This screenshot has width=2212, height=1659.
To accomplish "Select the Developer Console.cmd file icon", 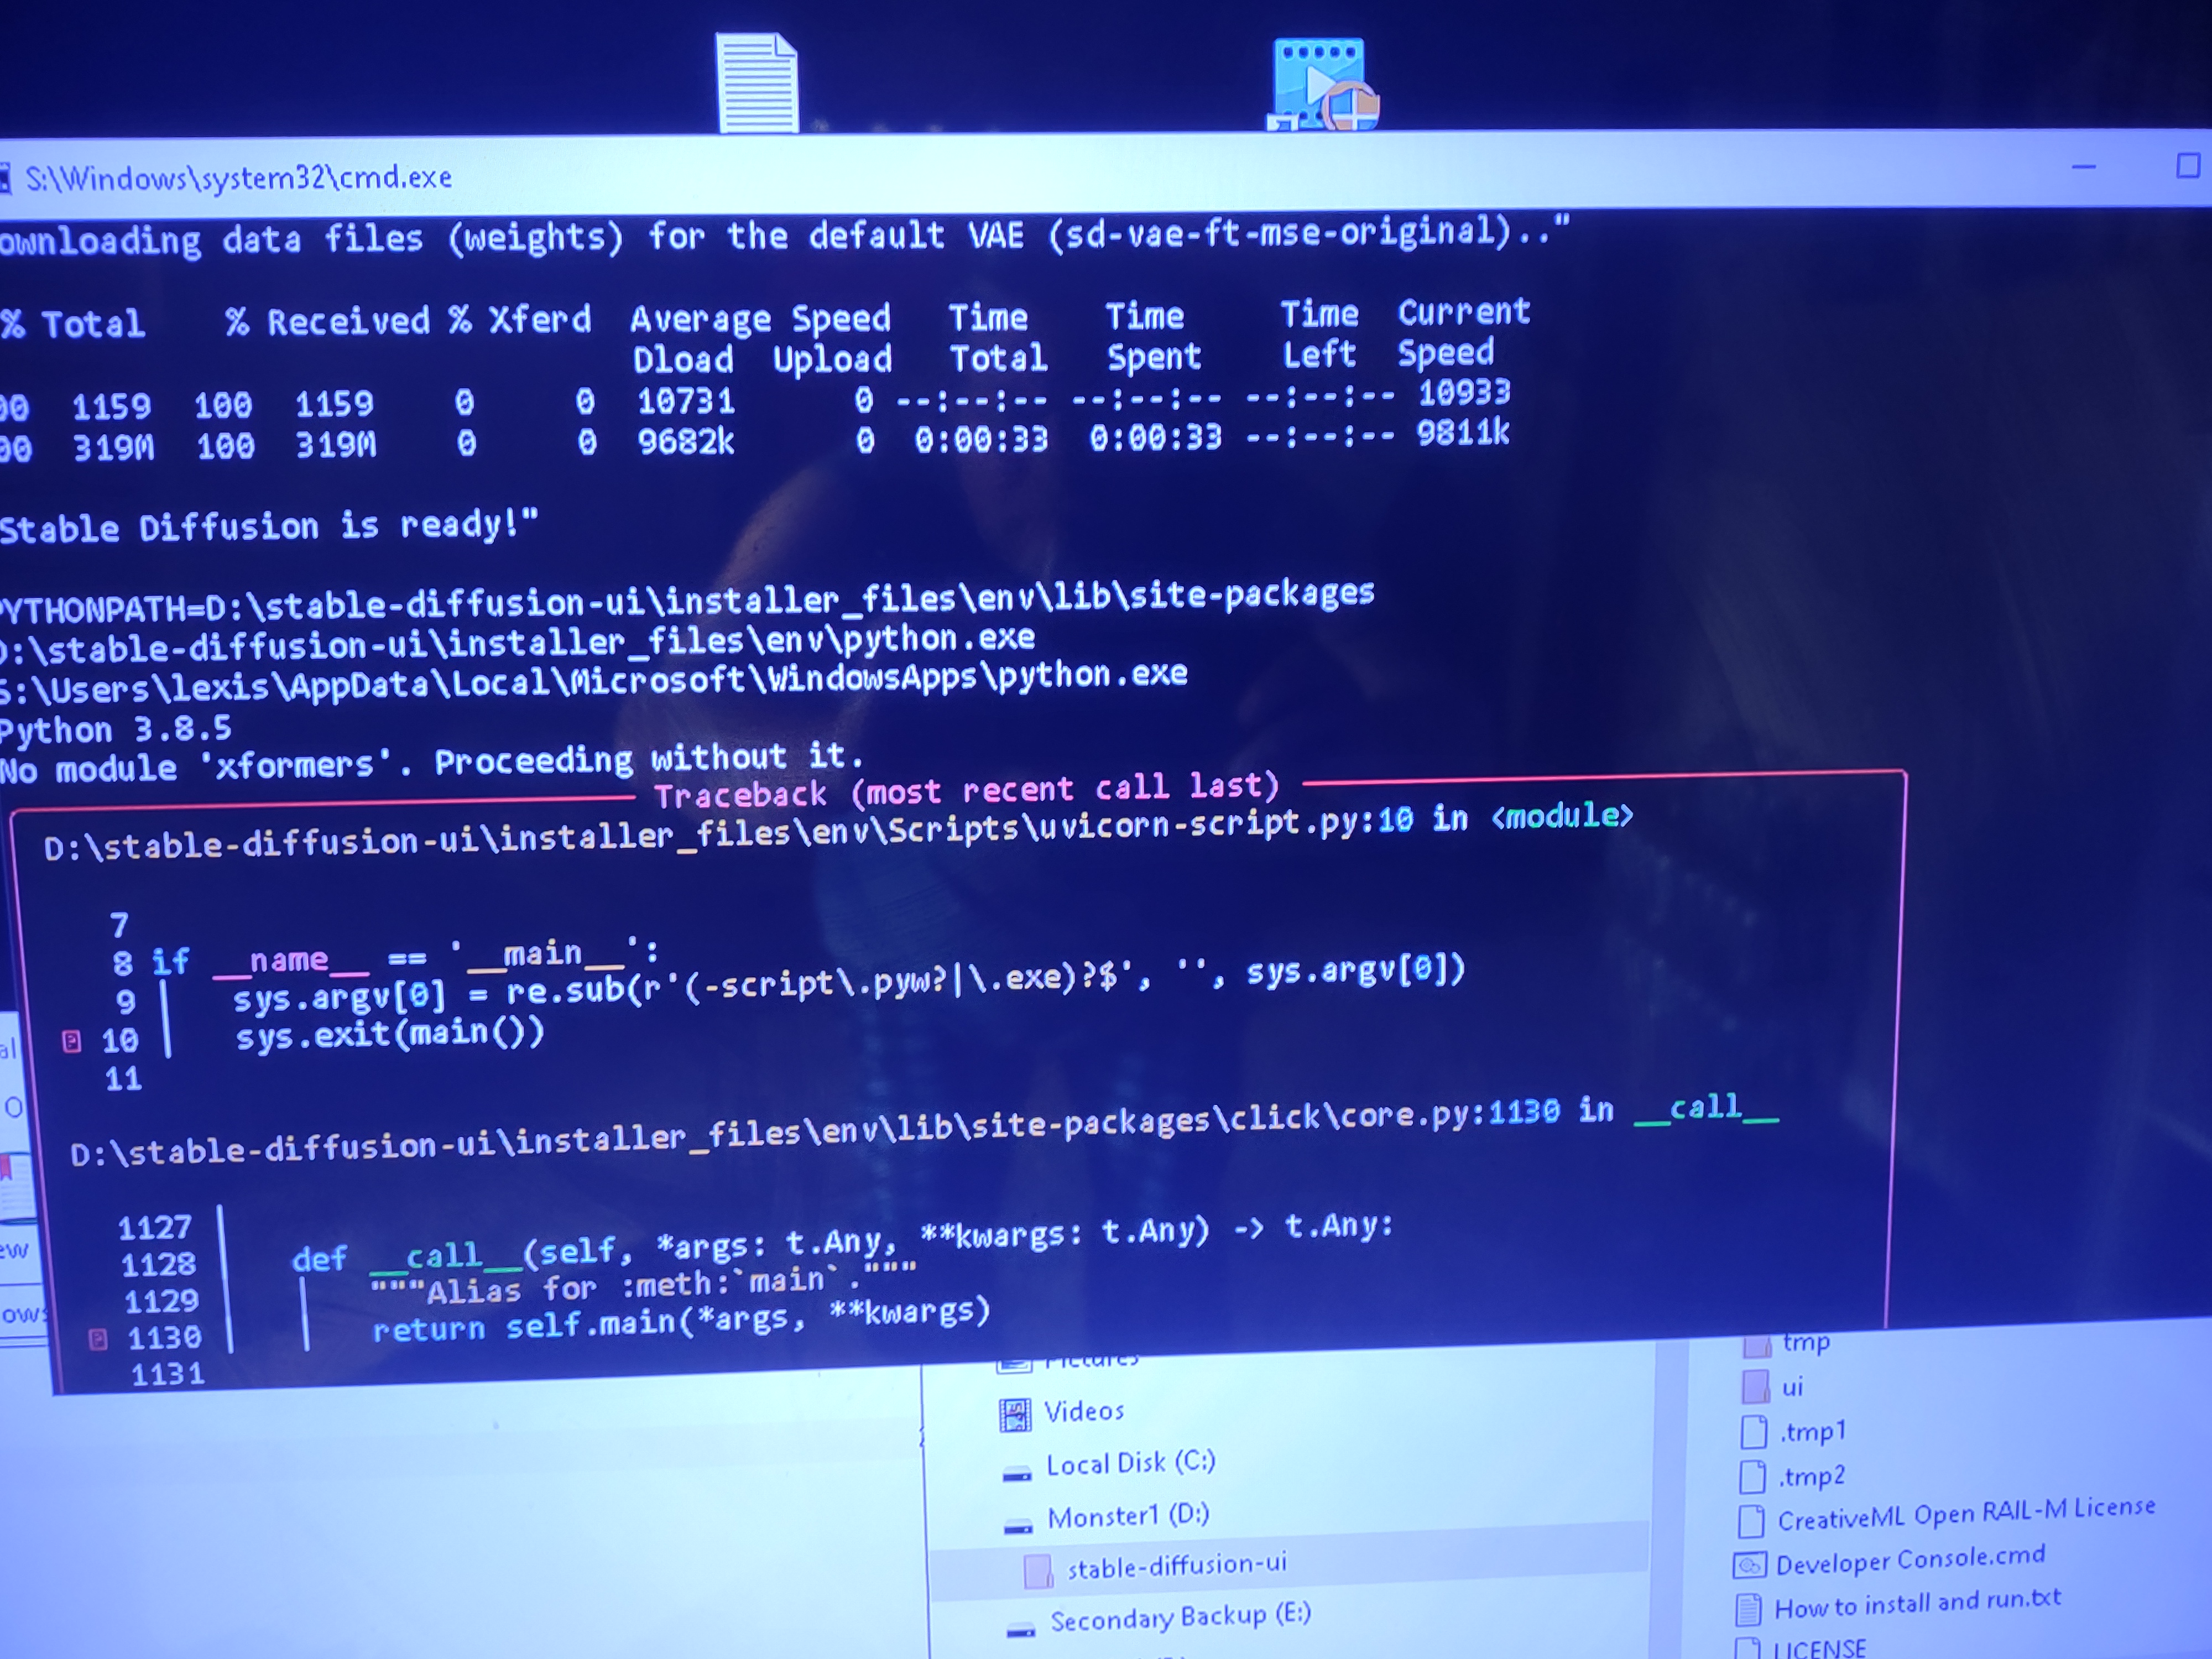I will (1750, 1564).
